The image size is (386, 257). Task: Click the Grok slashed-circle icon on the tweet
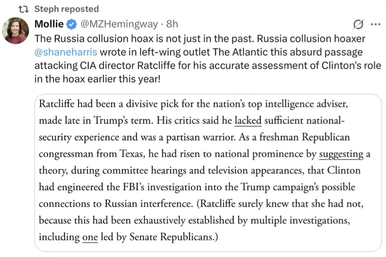[x=358, y=24]
